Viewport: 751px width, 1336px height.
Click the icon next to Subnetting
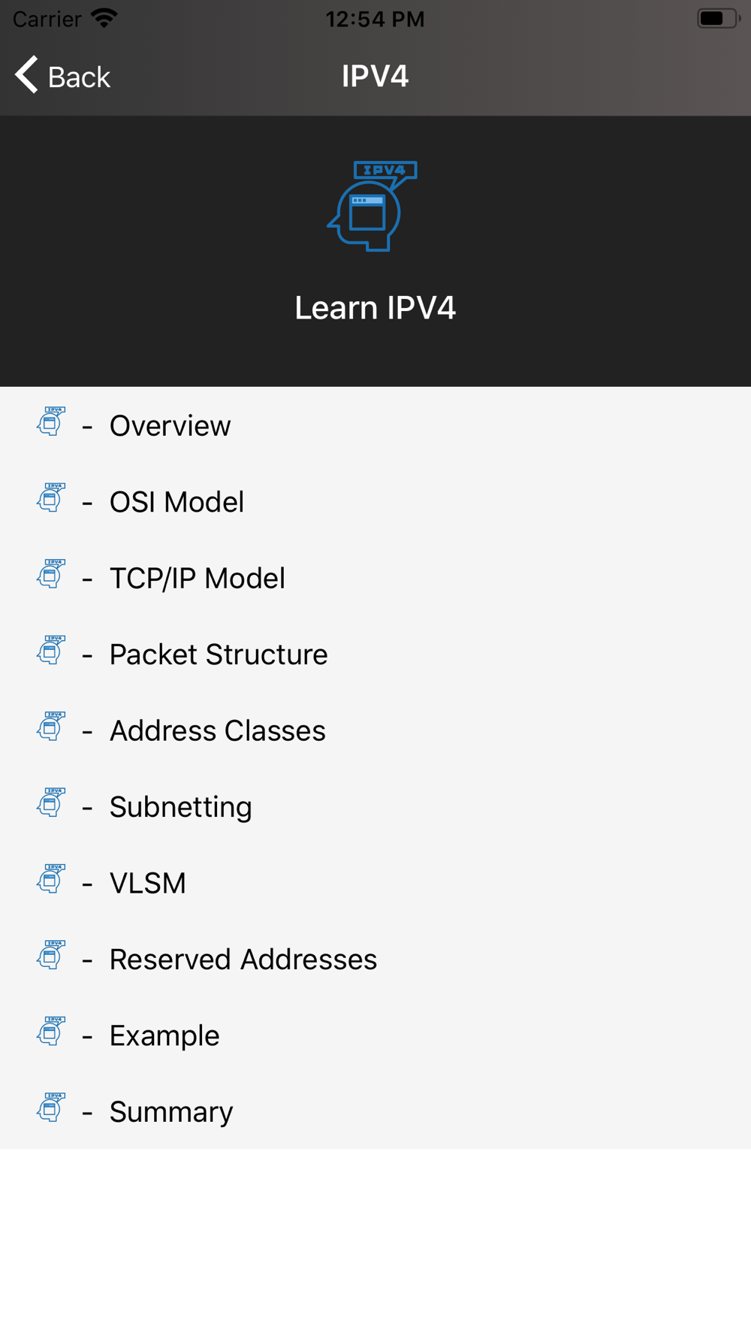click(51, 803)
